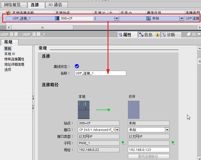Click the UDP 连接 type cell
The image size is (201, 160).
(192, 18)
